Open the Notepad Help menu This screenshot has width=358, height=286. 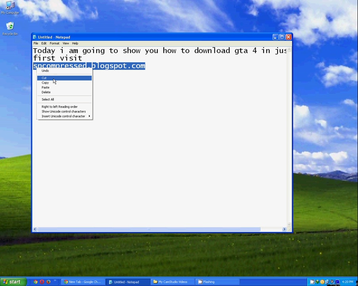(x=75, y=43)
